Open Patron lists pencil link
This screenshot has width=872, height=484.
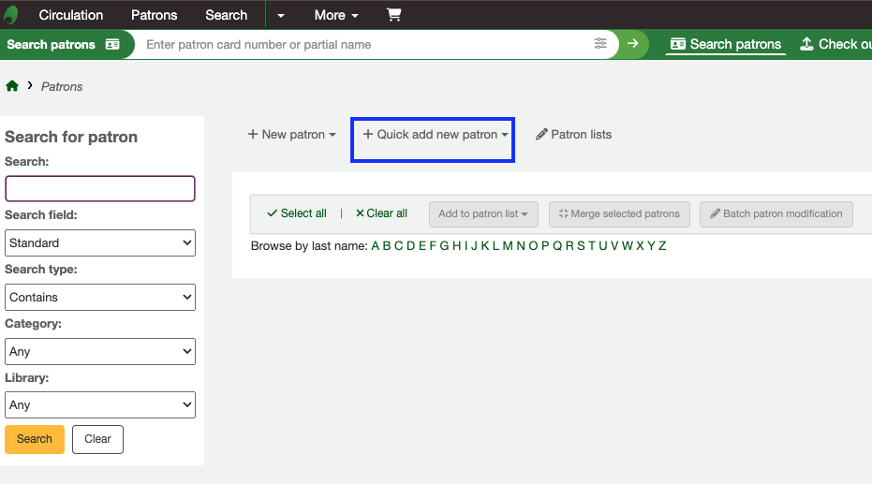[x=573, y=135]
